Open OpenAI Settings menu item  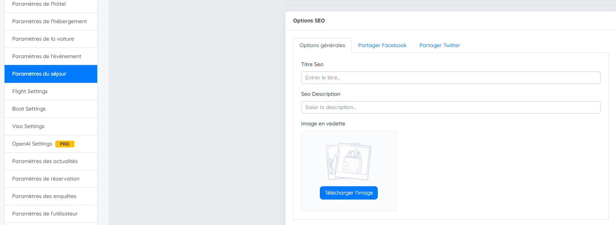(x=32, y=144)
